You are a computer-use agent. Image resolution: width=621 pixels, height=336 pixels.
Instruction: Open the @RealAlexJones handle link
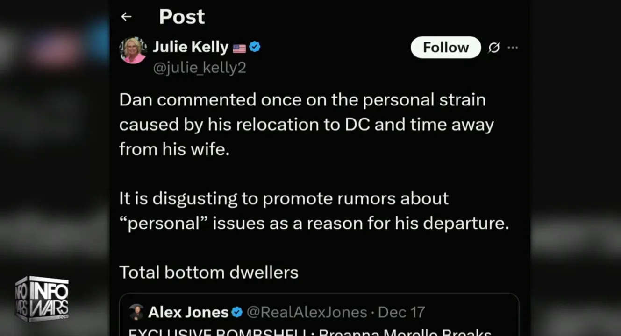[x=307, y=312]
